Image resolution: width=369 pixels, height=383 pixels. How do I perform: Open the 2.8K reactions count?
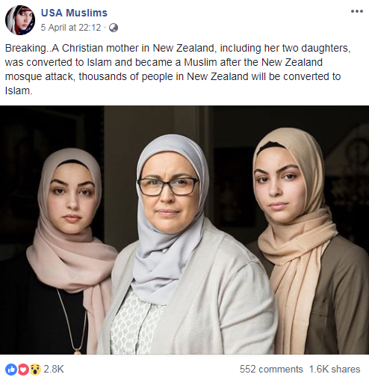(x=54, y=369)
